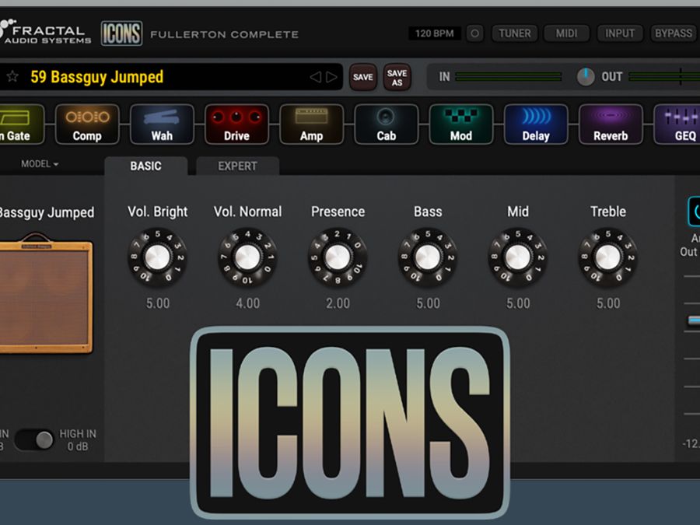
Task: Click the Presence knob
Action: pos(338,257)
